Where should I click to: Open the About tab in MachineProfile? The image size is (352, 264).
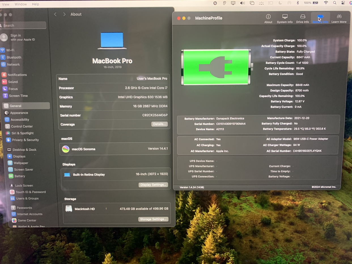click(x=268, y=19)
